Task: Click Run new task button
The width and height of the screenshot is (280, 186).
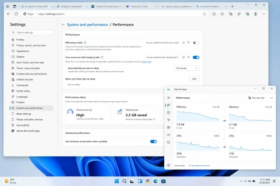Action: tap(256, 98)
